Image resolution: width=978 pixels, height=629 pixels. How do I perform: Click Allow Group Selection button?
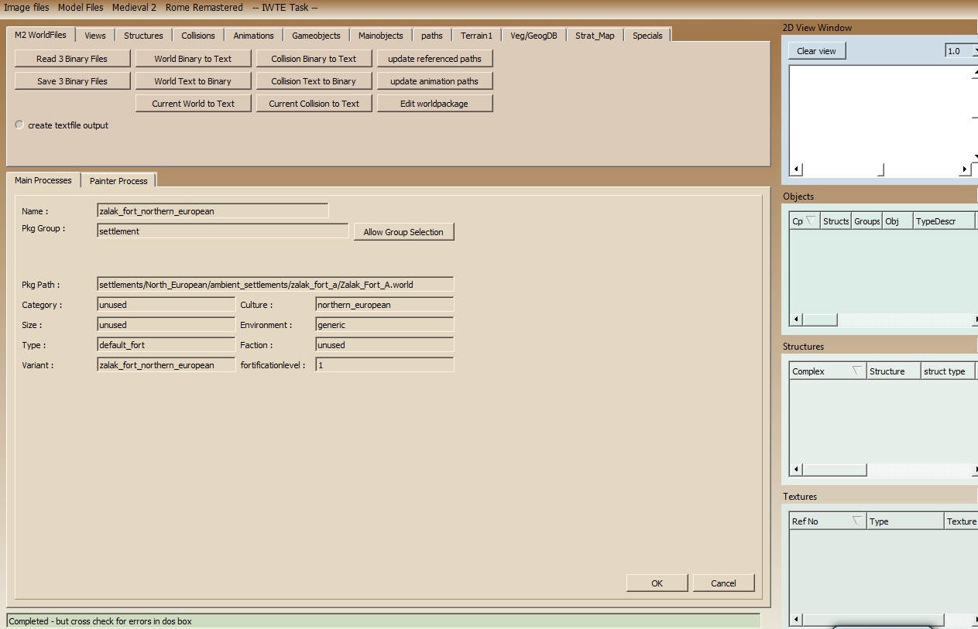[403, 232]
